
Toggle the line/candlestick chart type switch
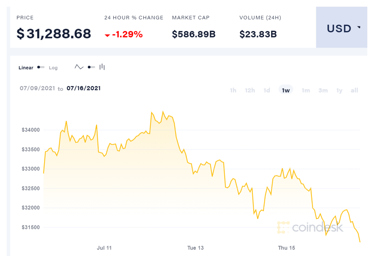91,67
